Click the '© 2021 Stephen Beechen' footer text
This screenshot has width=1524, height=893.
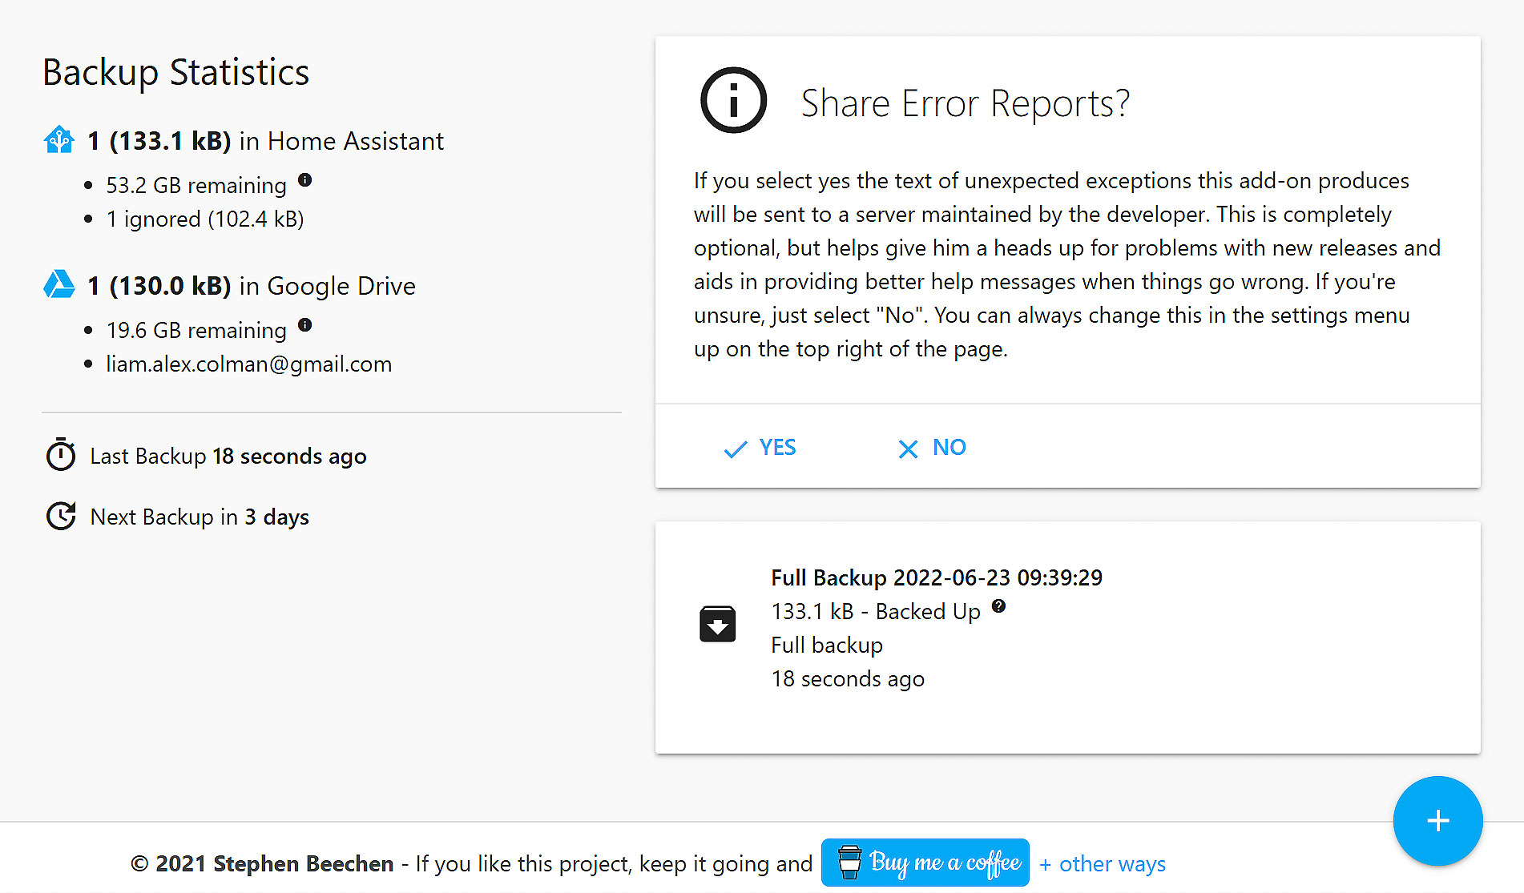click(262, 863)
